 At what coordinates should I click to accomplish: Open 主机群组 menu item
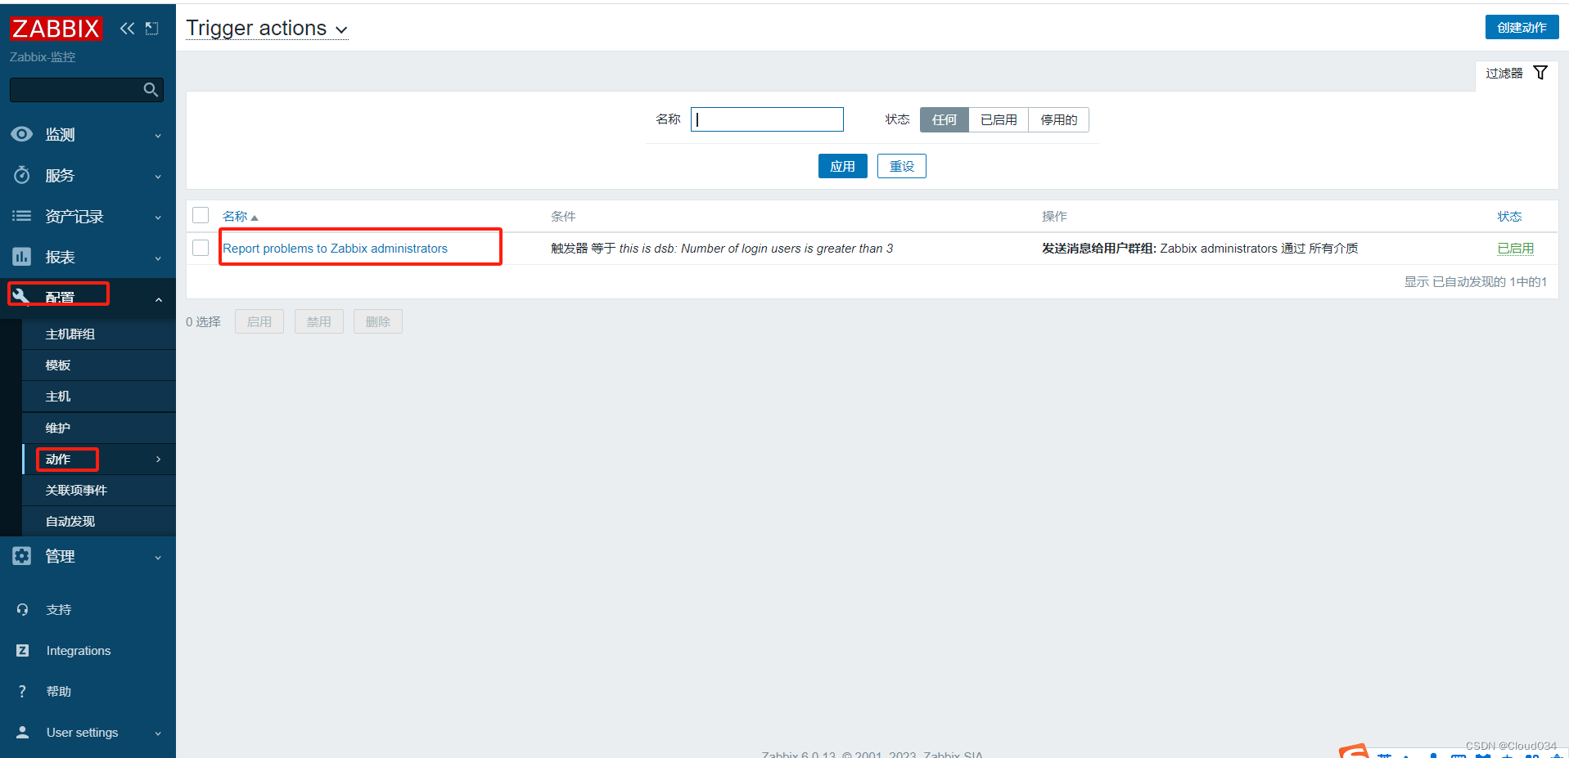point(99,334)
